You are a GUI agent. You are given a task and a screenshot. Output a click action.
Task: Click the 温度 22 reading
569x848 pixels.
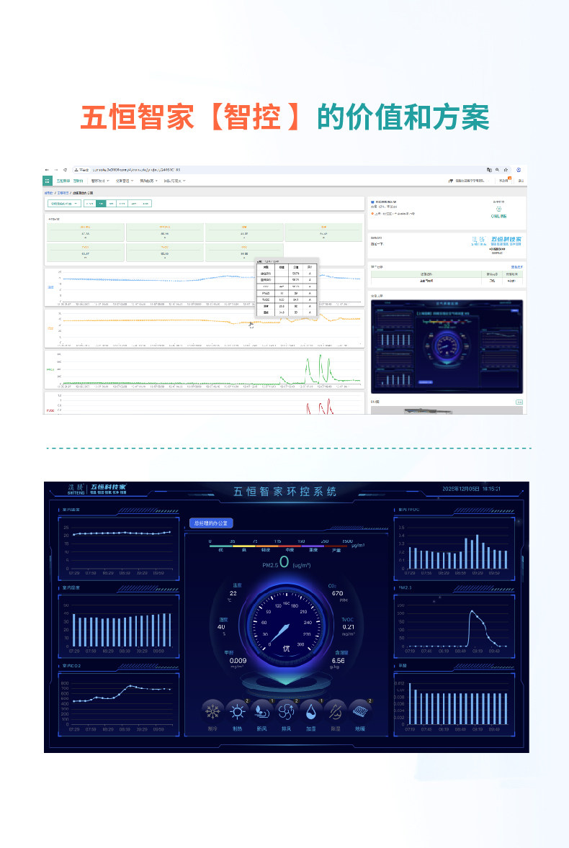[x=233, y=592]
